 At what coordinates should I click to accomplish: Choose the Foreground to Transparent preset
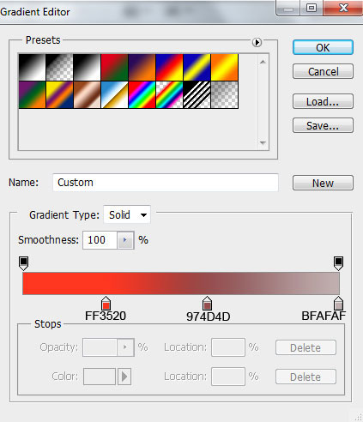[60, 68]
